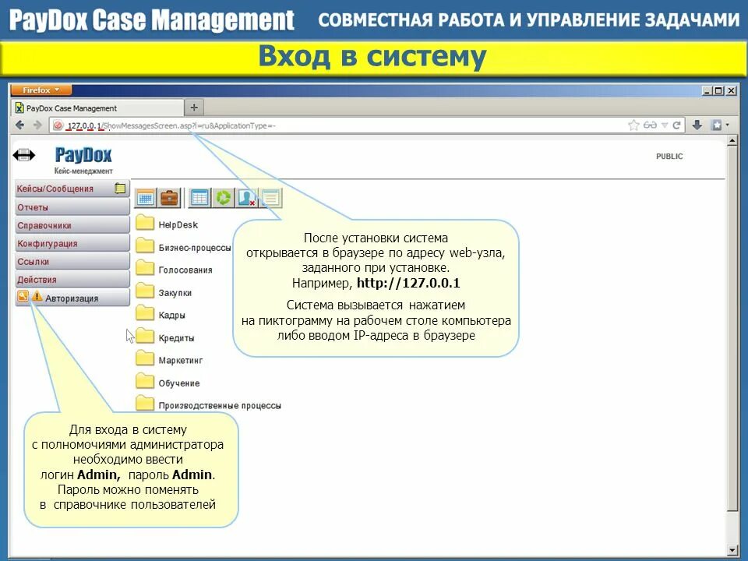
Task: Open the bookmarks star toolbar button
Action: (717, 125)
